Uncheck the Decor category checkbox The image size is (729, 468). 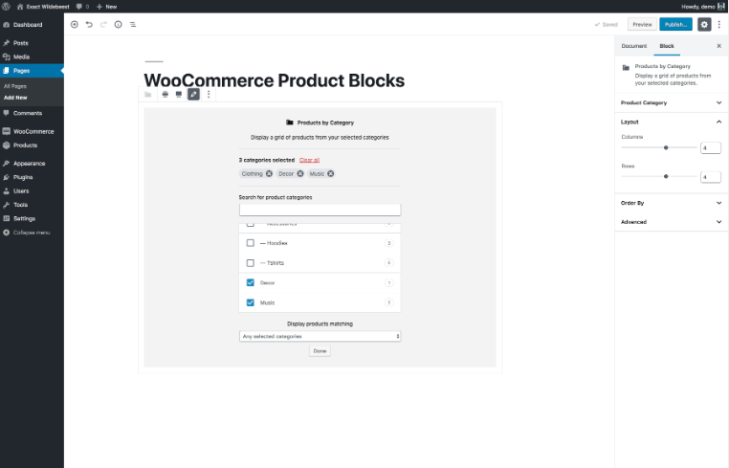(x=251, y=282)
